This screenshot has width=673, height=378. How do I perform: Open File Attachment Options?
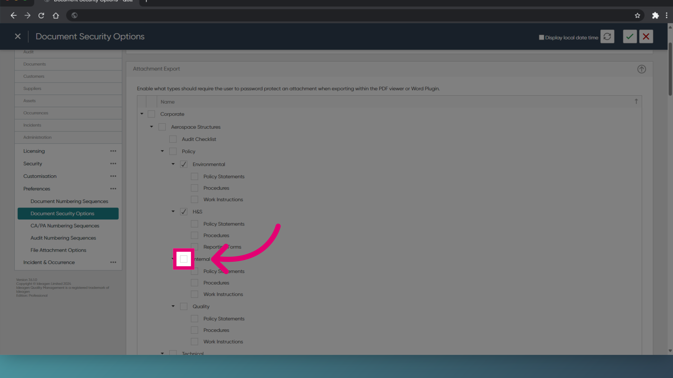tap(58, 250)
